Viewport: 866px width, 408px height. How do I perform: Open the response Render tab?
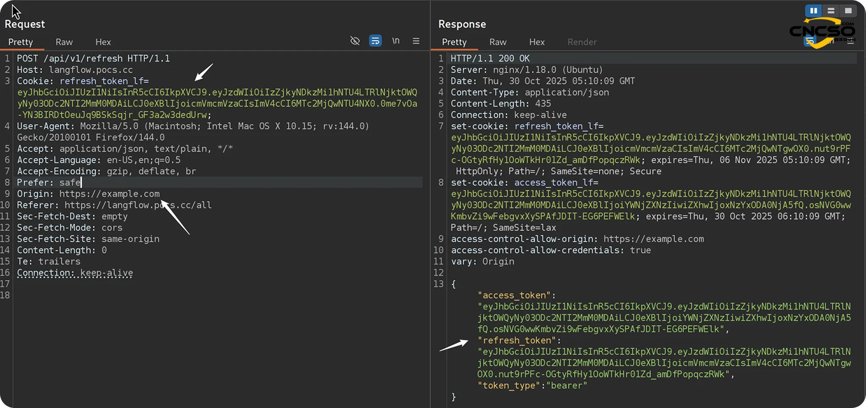click(x=582, y=42)
